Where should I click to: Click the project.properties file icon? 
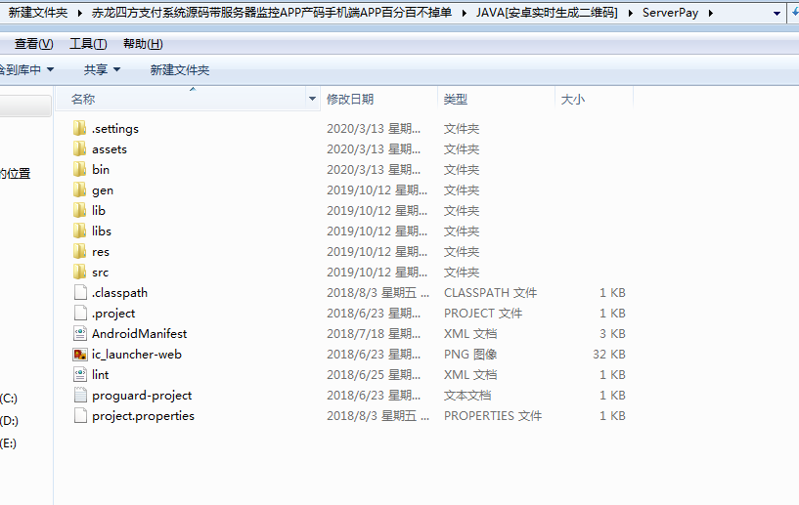click(80, 415)
